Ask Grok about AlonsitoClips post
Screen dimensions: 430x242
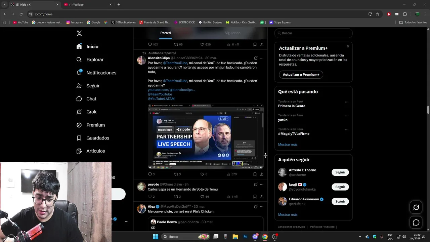pyautogui.click(x=256, y=58)
